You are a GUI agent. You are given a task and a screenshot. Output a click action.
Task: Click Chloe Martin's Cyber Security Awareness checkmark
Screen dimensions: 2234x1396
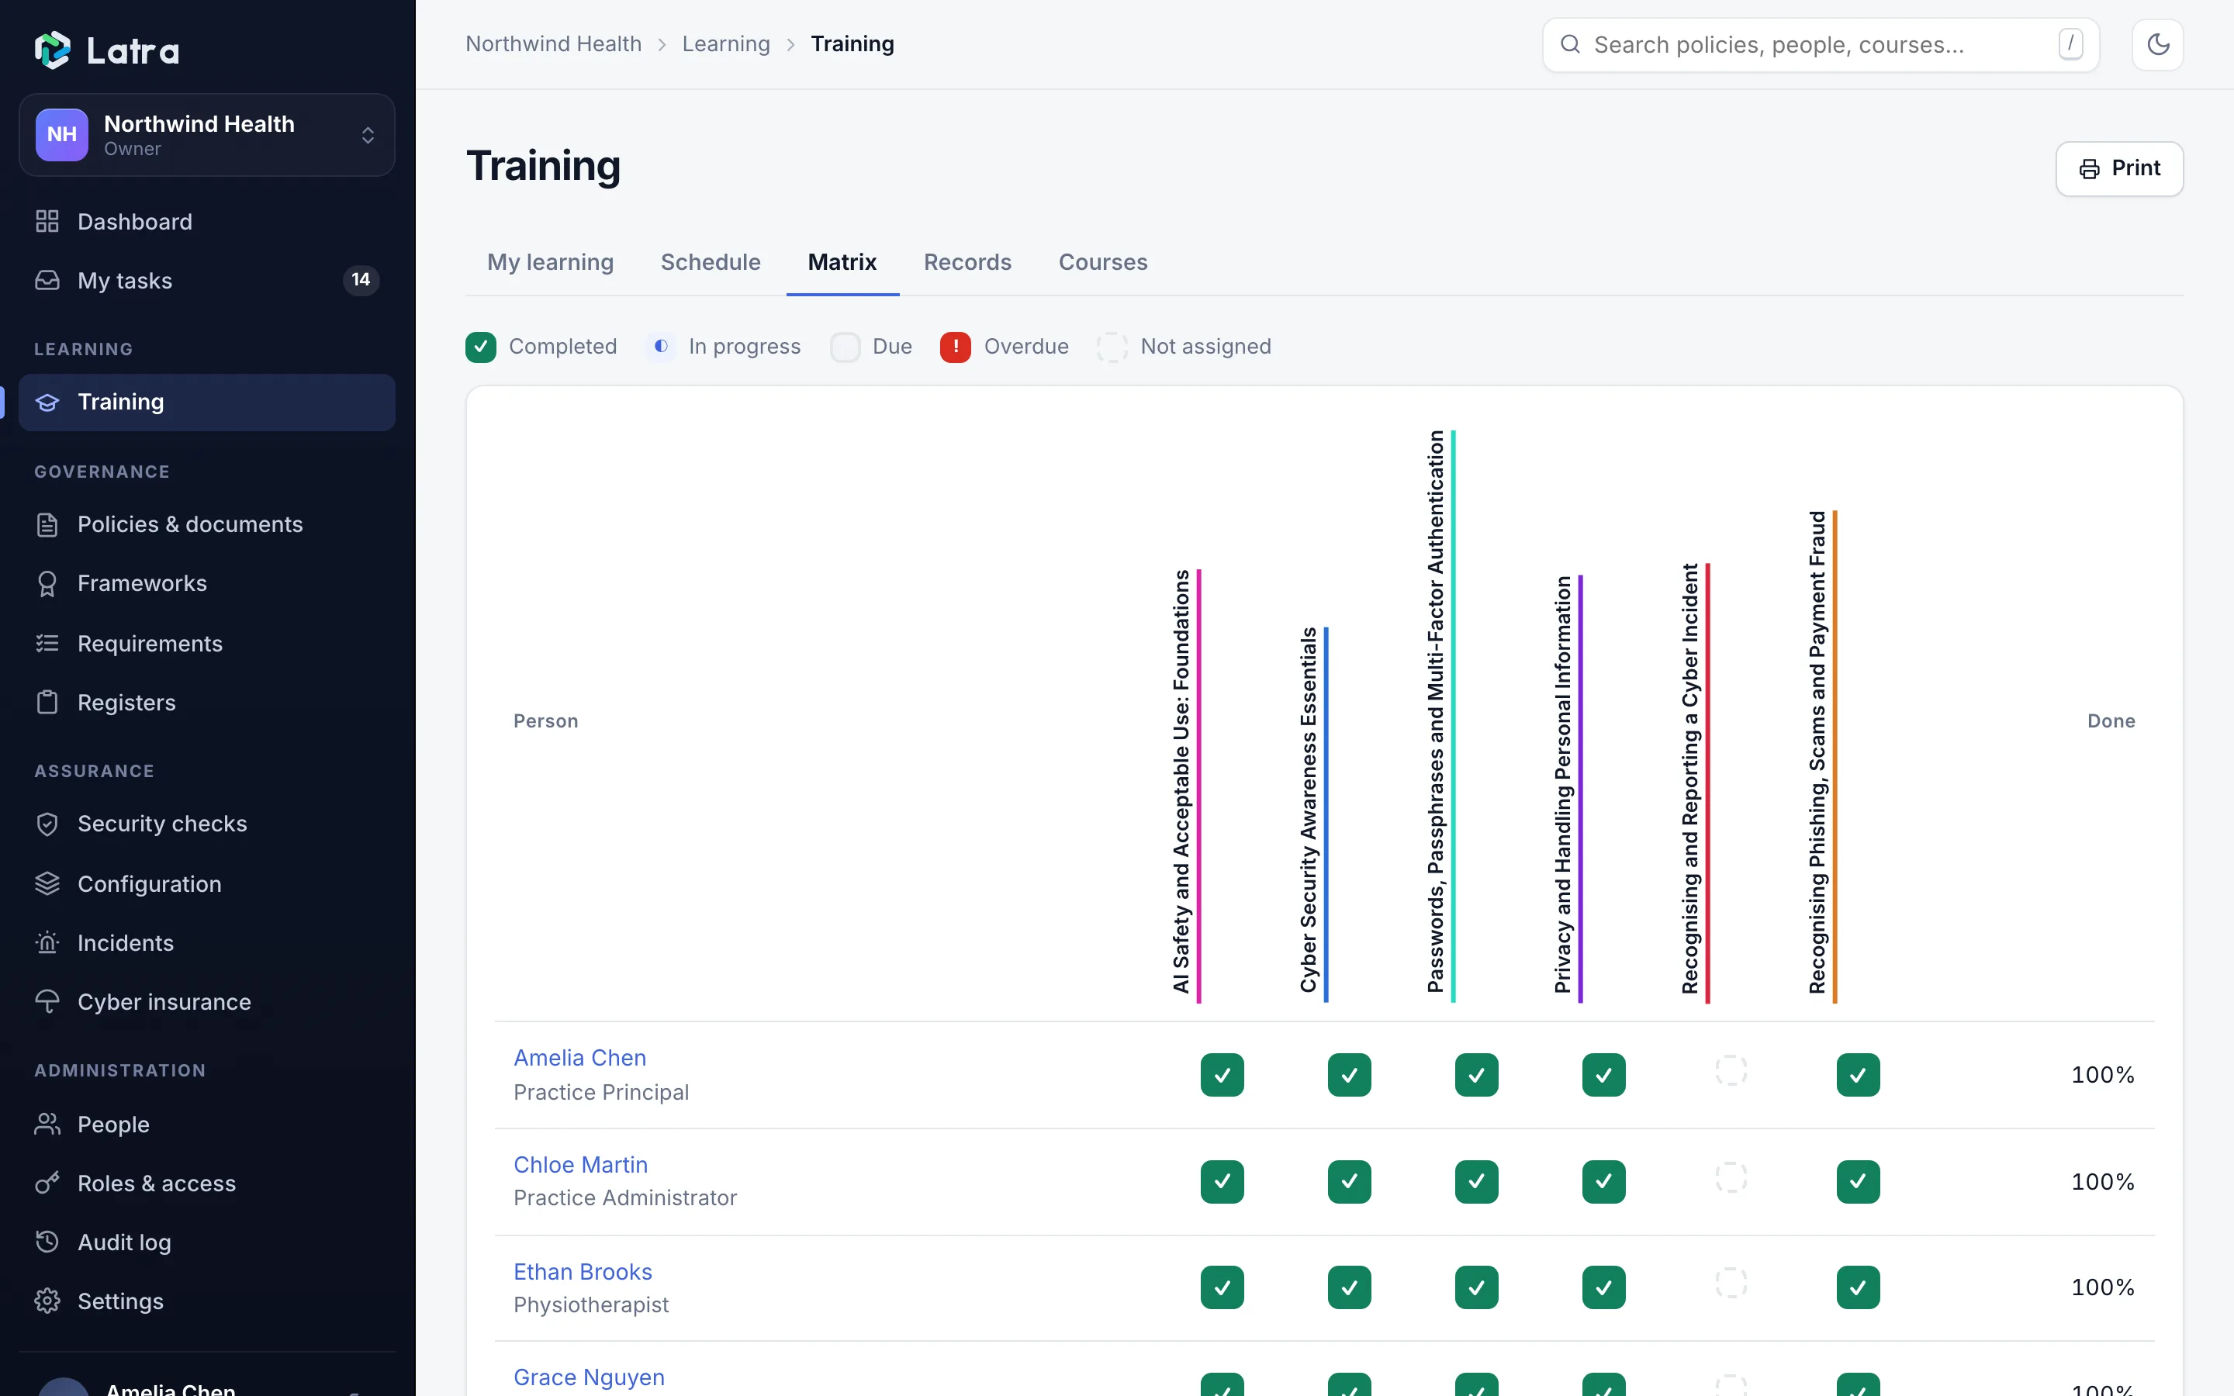pyautogui.click(x=1350, y=1182)
